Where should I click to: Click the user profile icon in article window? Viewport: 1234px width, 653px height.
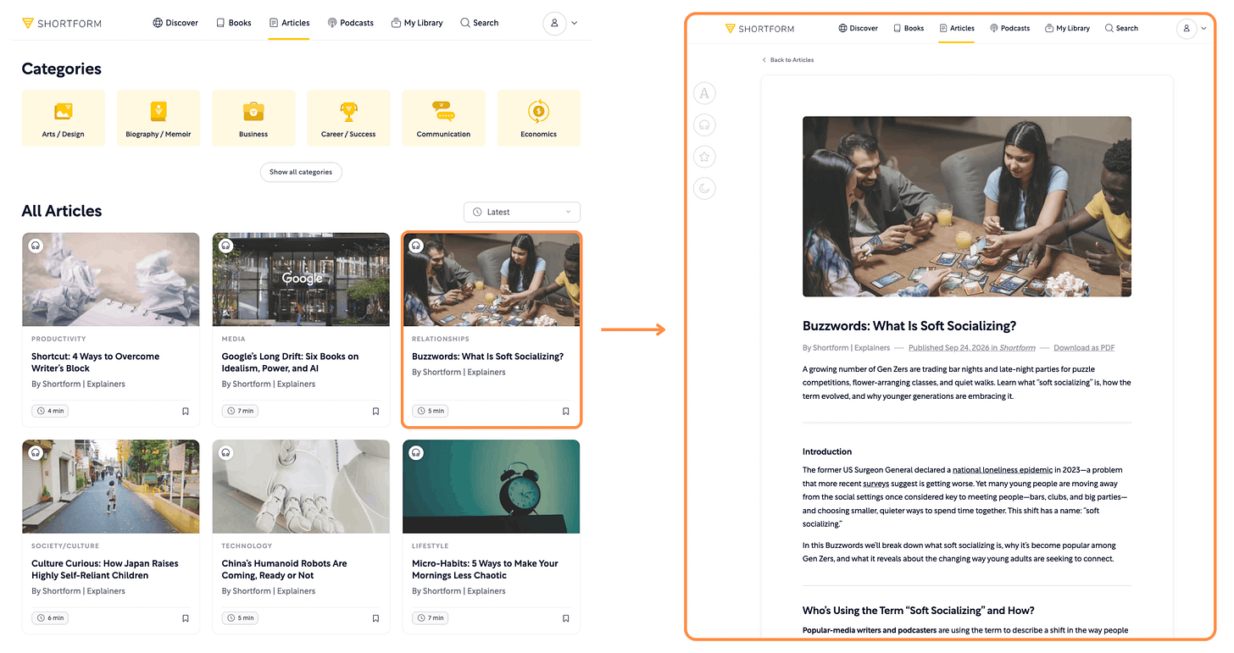pyautogui.click(x=1187, y=28)
